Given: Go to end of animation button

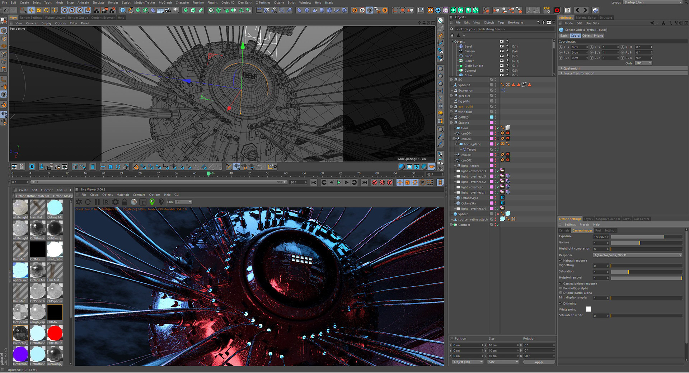Looking at the screenshot, I should click(x=365, y=182).
